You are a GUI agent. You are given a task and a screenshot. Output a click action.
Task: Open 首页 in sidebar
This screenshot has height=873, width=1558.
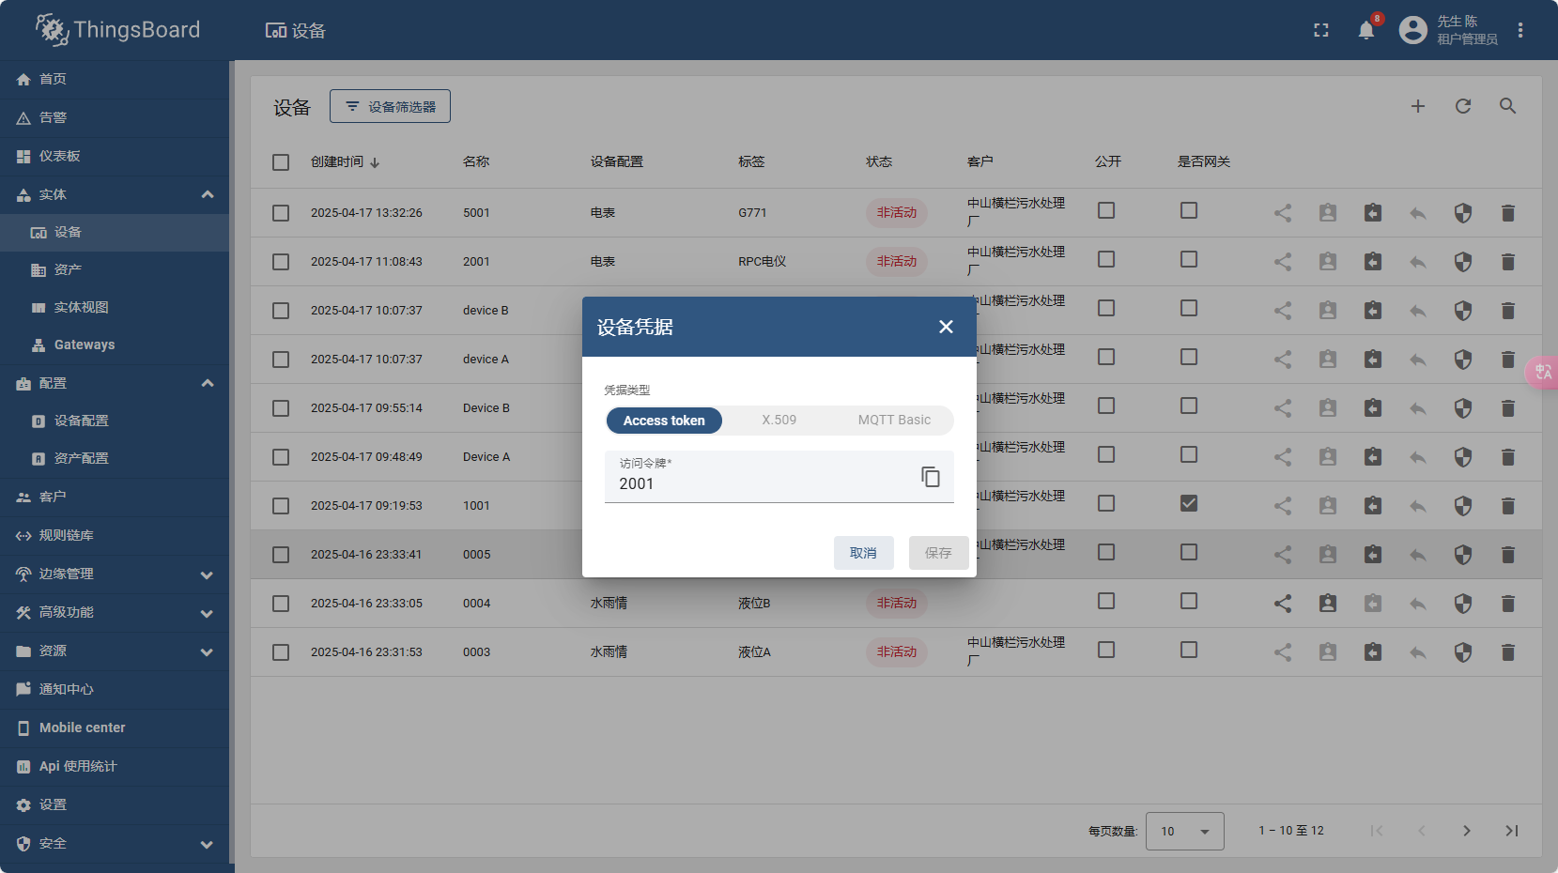click(x=115, y=79)
